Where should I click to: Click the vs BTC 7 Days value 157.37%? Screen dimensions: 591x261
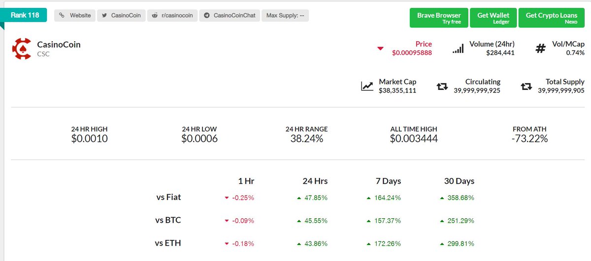[x=387, y=221]
